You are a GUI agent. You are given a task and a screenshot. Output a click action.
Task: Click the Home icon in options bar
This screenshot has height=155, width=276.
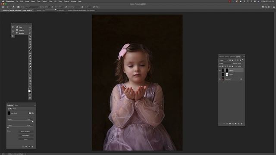(3, 7)
